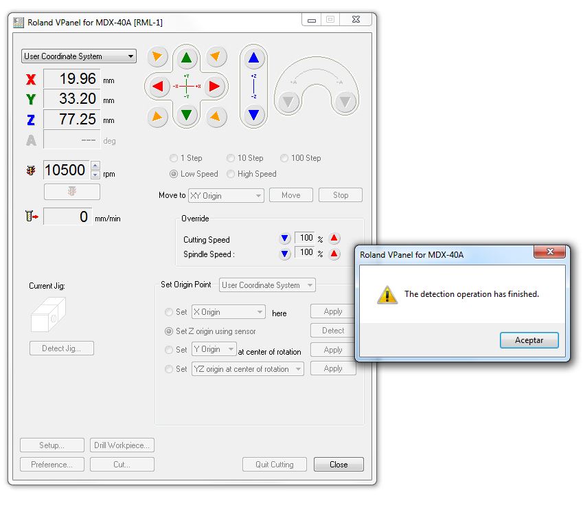Decrease Cutting Speed override with blue arrow
Screen dimensions: 583x510
(284, 238)
